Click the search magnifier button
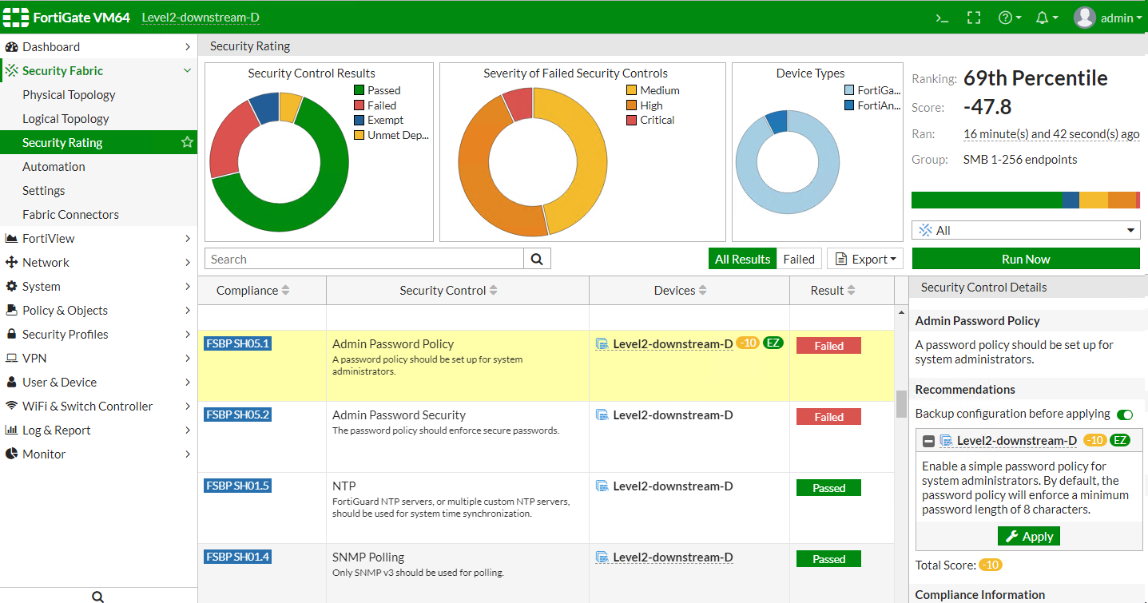The height and width of the screenshot is (603, 1148). coord(537,259)
